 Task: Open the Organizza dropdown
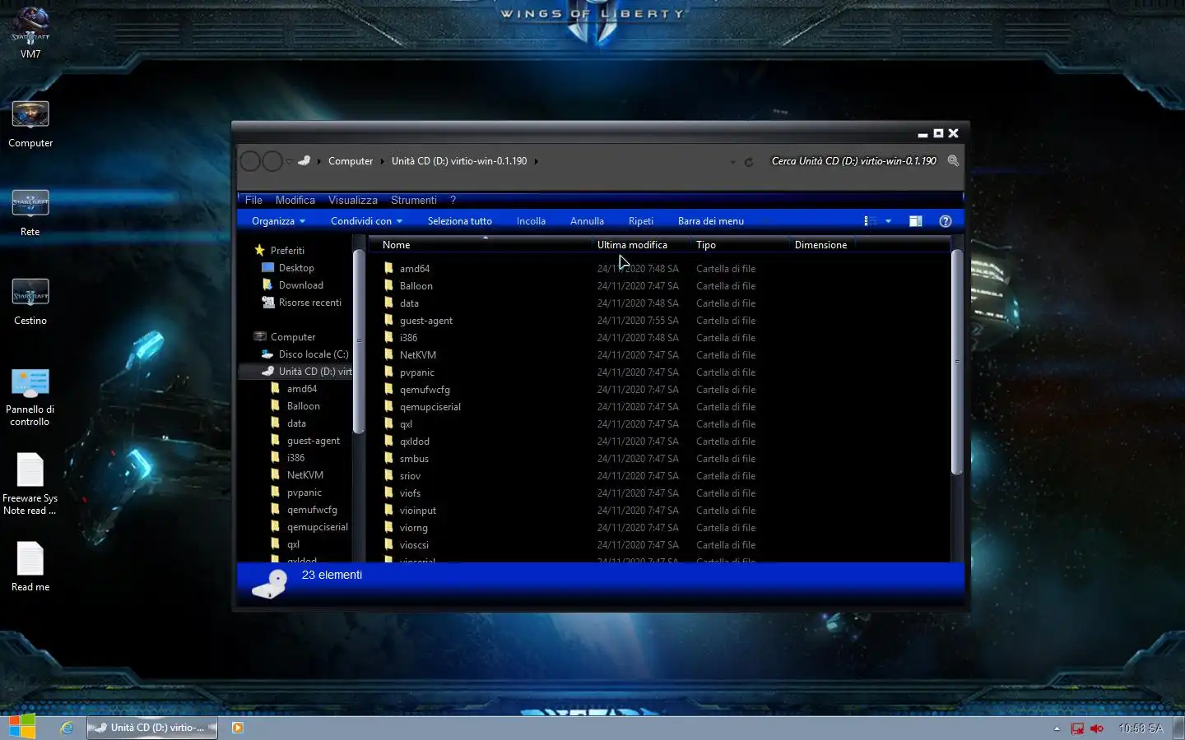click(x=278, y=221)
